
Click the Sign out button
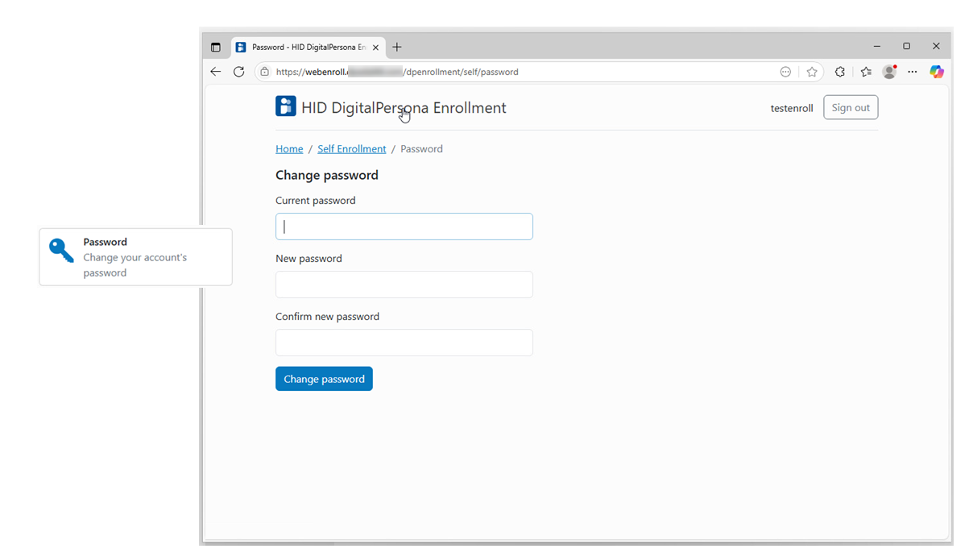(851, 108)
